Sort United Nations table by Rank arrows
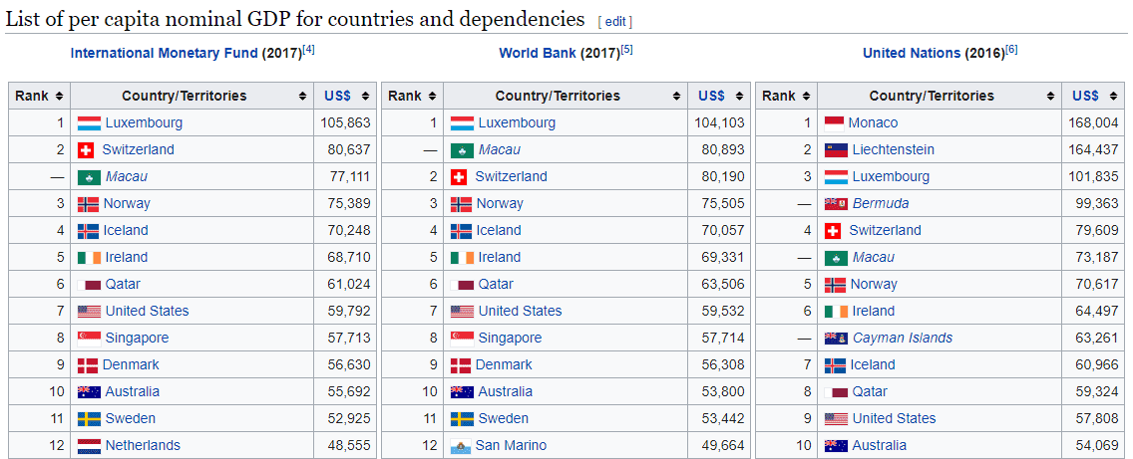Screen dimensions: 1133x459 tap(806, 96)
